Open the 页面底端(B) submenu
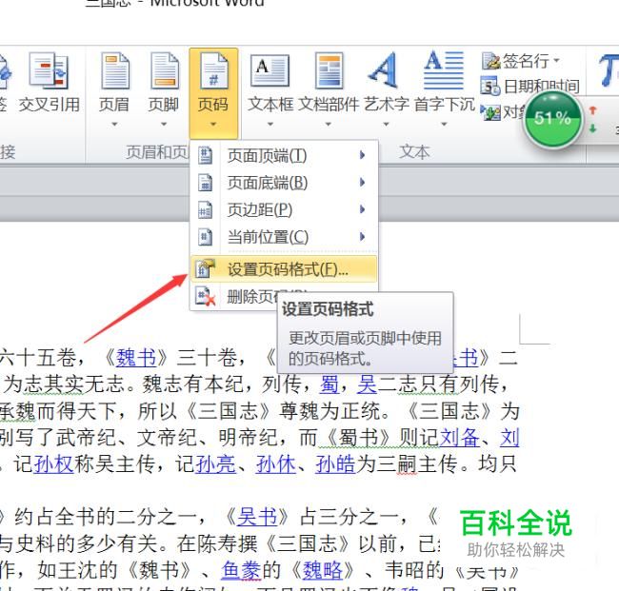 point(284,183)
